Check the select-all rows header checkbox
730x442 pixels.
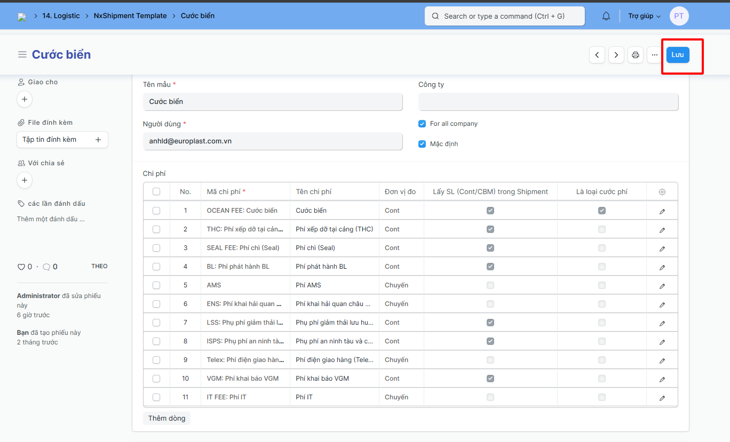156,192
